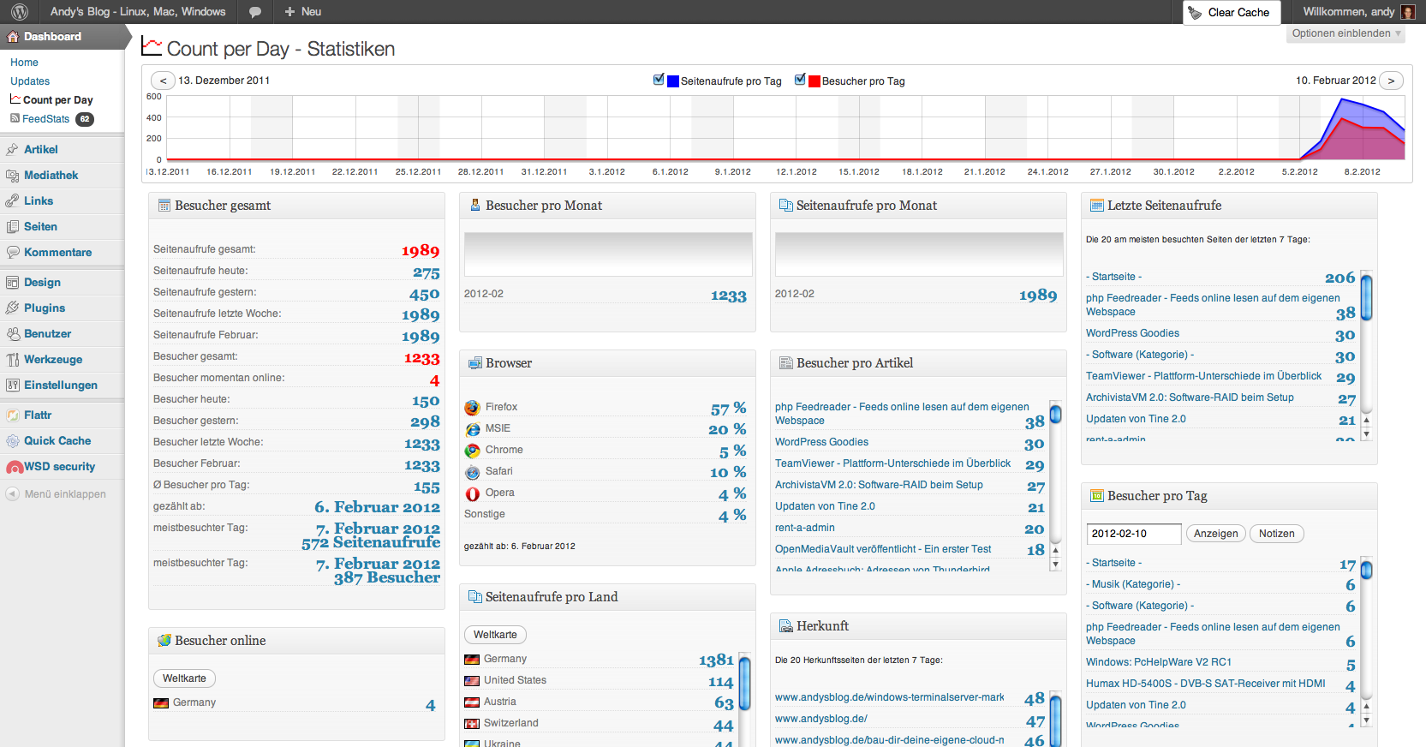Go to next chart period arrow
Image resolution: width=1426 pixels, height=747 pixels.
pos(1391,81)
